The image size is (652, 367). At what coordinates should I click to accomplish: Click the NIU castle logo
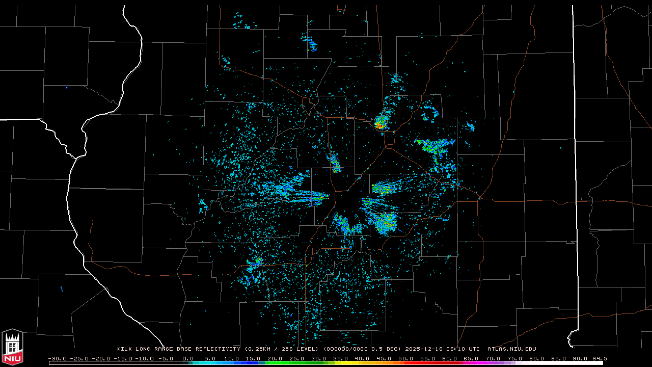pos(12,347)
